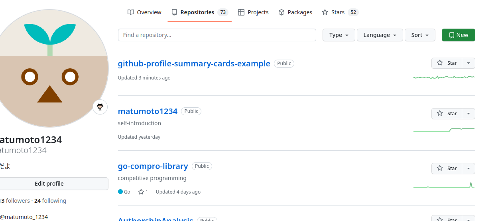Go to the Stars tab

point(340,12)
